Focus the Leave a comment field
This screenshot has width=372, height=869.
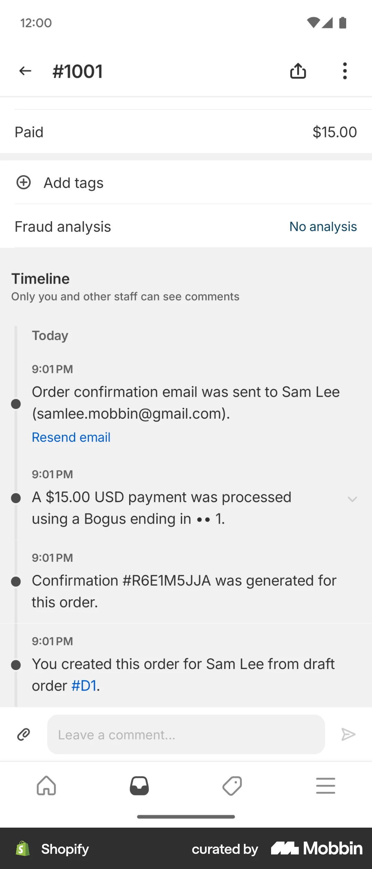pyautogui.click(x=186, y=735)
